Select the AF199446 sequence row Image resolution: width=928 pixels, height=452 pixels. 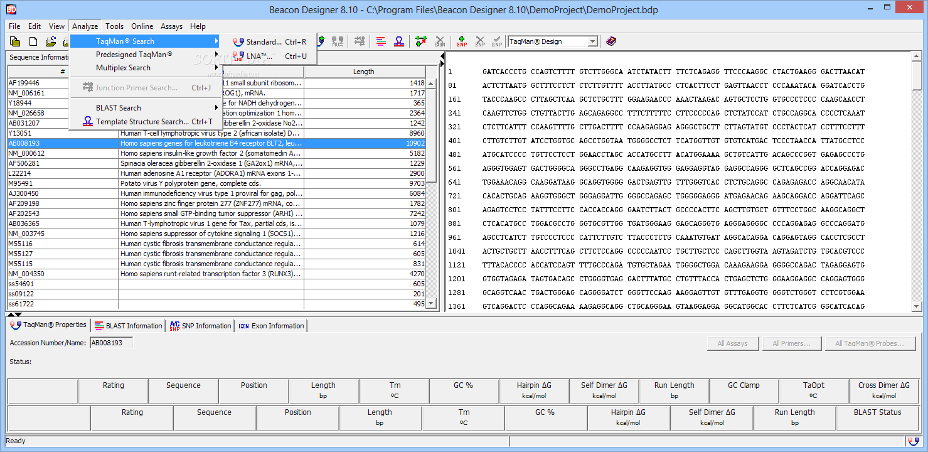216,83
